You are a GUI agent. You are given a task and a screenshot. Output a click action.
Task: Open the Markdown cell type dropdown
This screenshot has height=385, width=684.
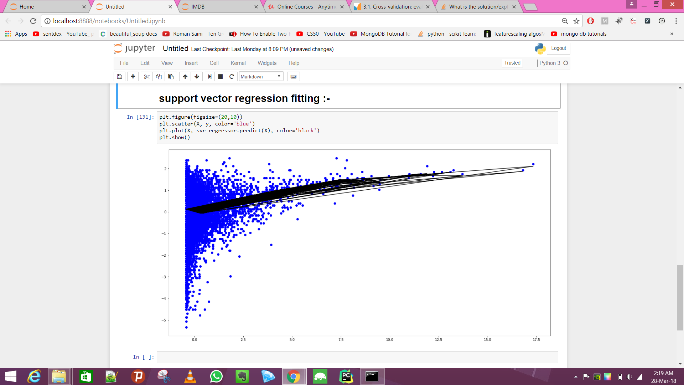261,77
